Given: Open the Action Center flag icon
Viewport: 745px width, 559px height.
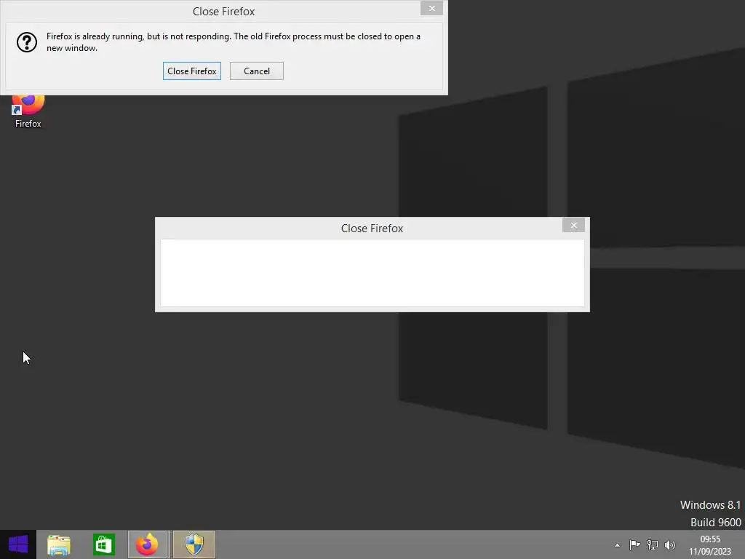Looking at the screenshot, I should 634,544.
